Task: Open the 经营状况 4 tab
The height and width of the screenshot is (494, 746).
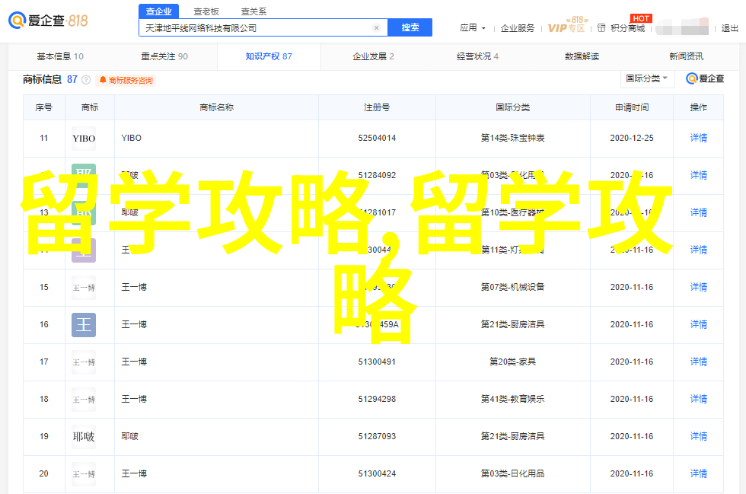Action: [x=478, y=56]
